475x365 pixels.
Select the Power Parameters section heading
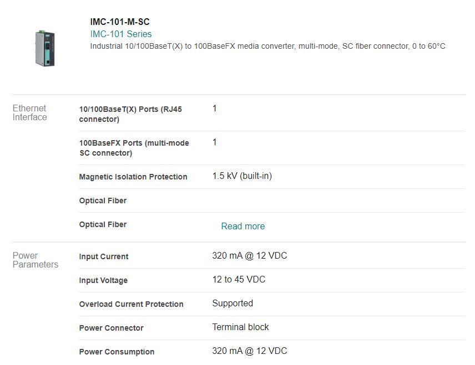(x=35, y=260)
